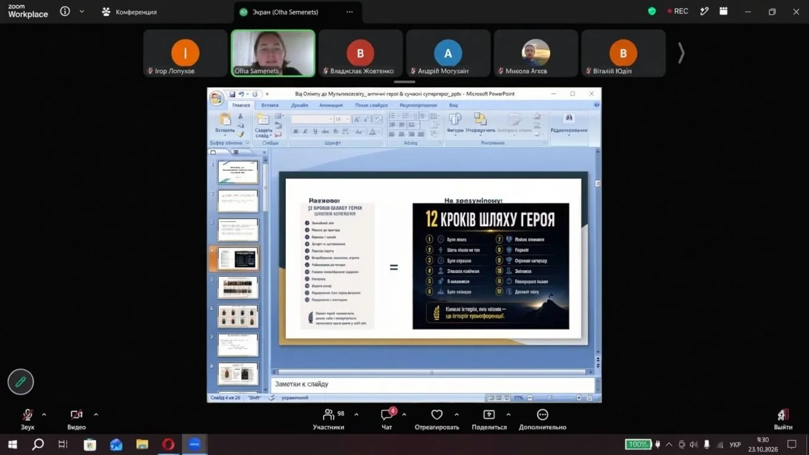Click the REC recording indicator
The image size is (809, 455).
click(x=678, y=11)
